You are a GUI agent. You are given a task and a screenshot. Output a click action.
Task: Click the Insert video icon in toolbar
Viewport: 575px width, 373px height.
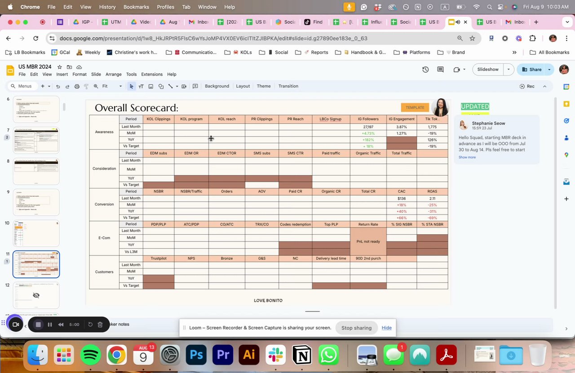tap(184, 86)
